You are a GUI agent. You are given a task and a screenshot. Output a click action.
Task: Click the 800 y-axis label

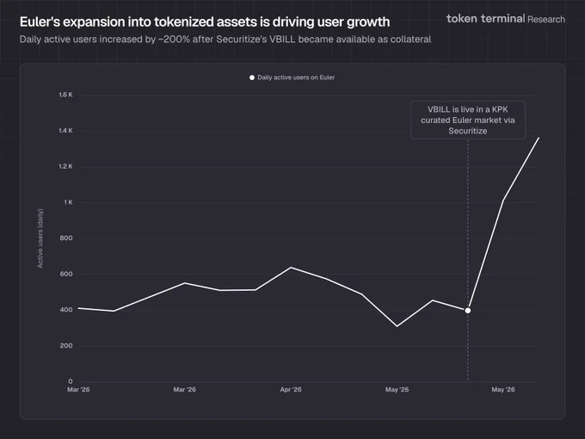pyautogui.click(x=66, y=238)
